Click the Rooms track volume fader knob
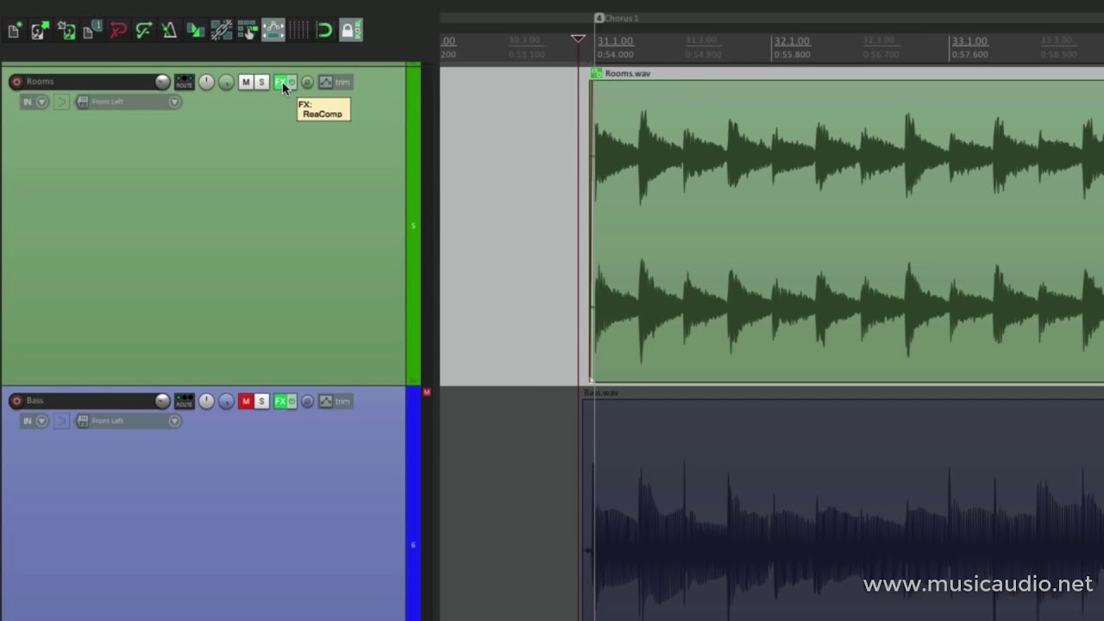This screenshot has height=621, width=1104. pos(162,82)
